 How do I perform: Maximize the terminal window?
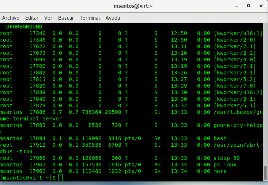(248, 6)
